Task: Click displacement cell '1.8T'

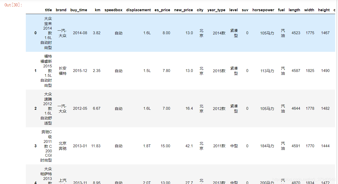Action: tap(147, 146)
